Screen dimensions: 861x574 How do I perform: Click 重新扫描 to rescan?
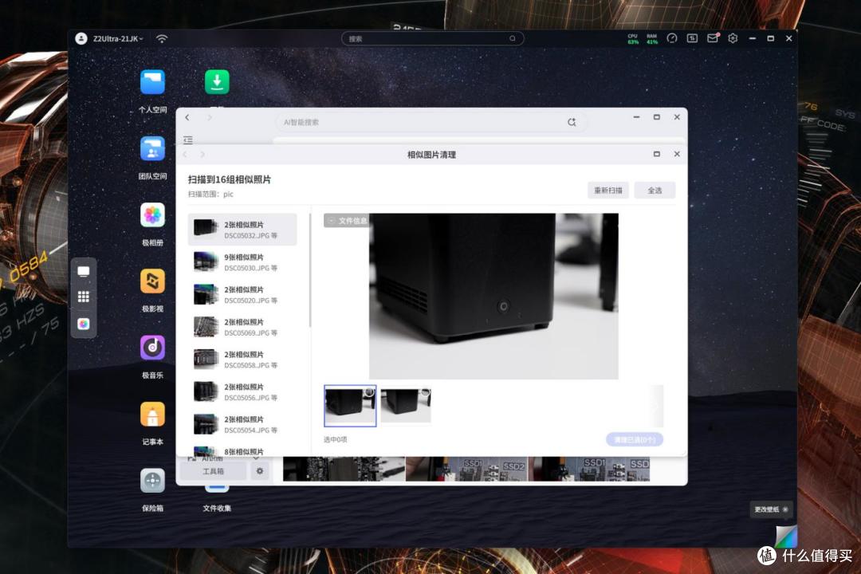(x=607, y=190)
